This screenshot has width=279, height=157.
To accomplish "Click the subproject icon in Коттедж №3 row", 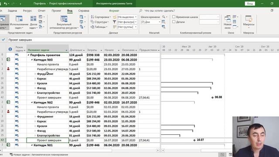I will 8,59.
